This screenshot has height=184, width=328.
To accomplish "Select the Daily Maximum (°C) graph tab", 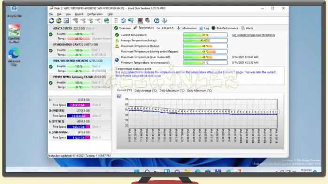I will [172, 91].
